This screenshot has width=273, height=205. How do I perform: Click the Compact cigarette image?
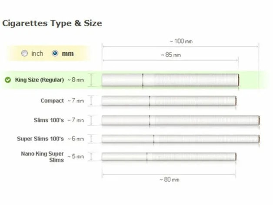(x=169, y=101)
